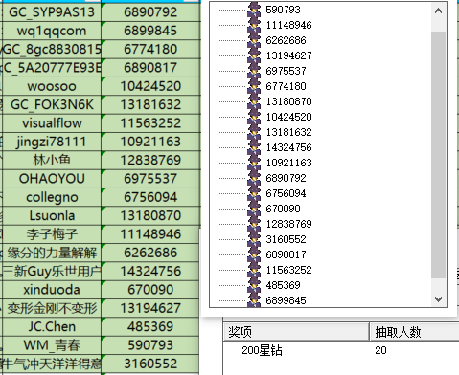Click the avatar icon beside 3160552 in list
459x375 pixels.
tap(254, 239)
